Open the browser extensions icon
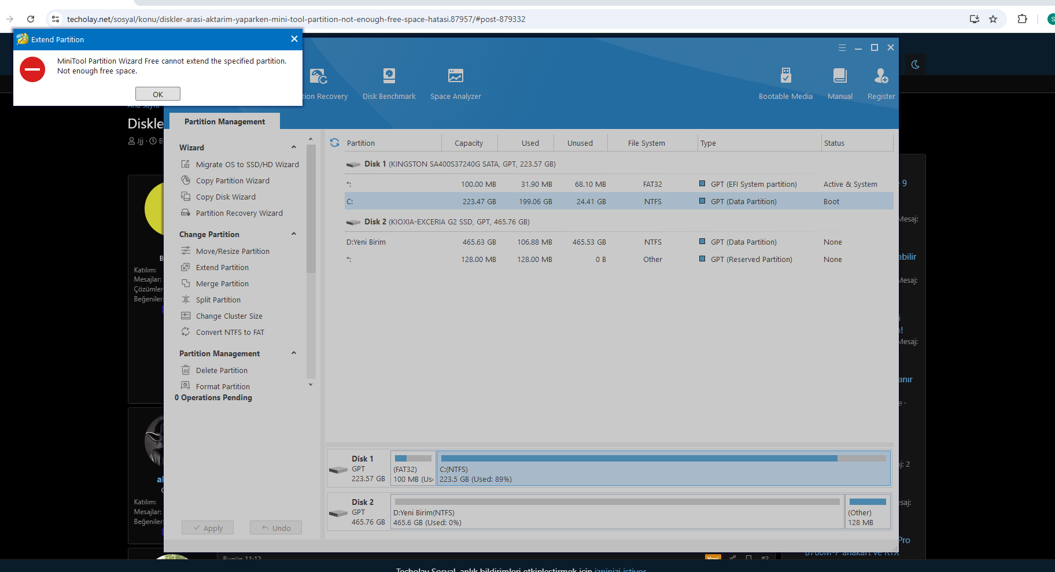The height and width of the screenshot is (572, 1055). pyautogui.click(x=1022, y=19)
